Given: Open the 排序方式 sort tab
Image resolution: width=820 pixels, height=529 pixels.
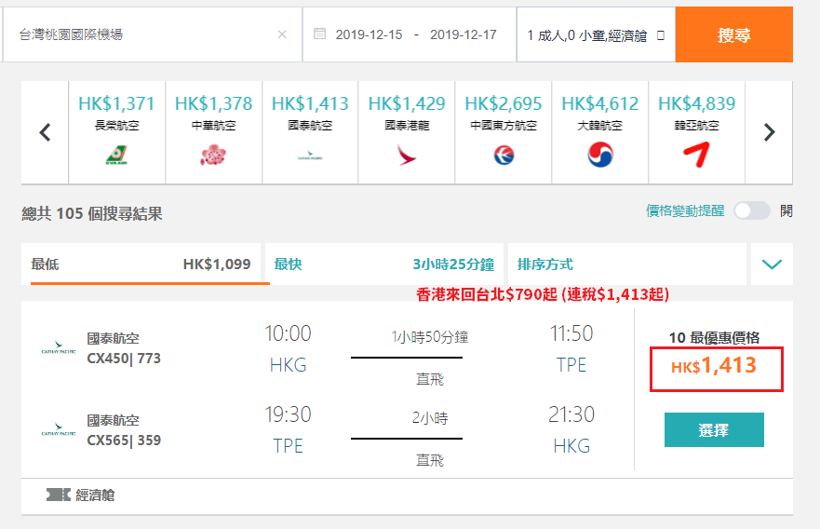Looking at the screenshot, I should (x=627, y=264).
